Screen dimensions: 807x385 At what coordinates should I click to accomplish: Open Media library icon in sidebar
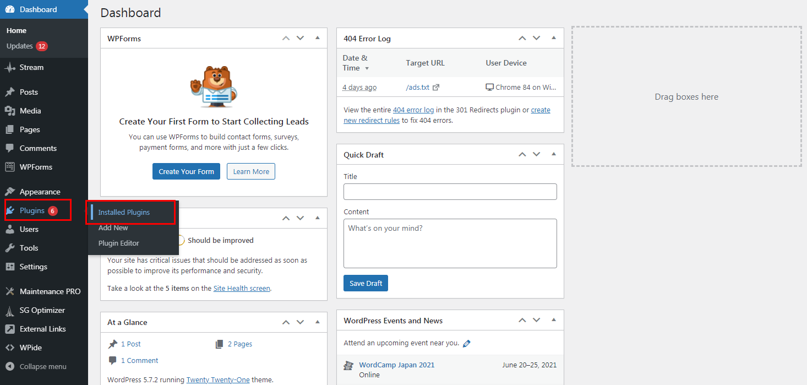coord(10,111)
